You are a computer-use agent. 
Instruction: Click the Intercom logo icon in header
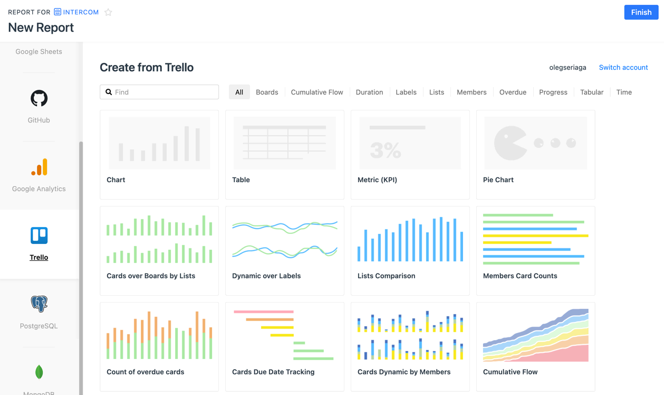57,12
